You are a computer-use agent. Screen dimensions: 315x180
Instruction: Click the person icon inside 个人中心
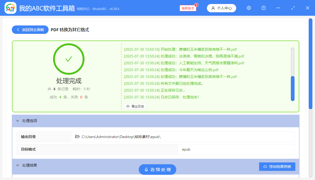[x=213, y=8]
